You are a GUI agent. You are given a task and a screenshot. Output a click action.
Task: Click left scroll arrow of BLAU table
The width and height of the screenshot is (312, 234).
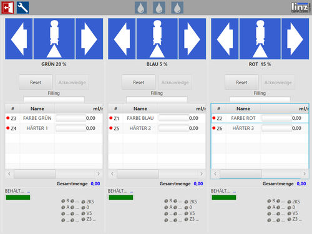click(112, 173)
